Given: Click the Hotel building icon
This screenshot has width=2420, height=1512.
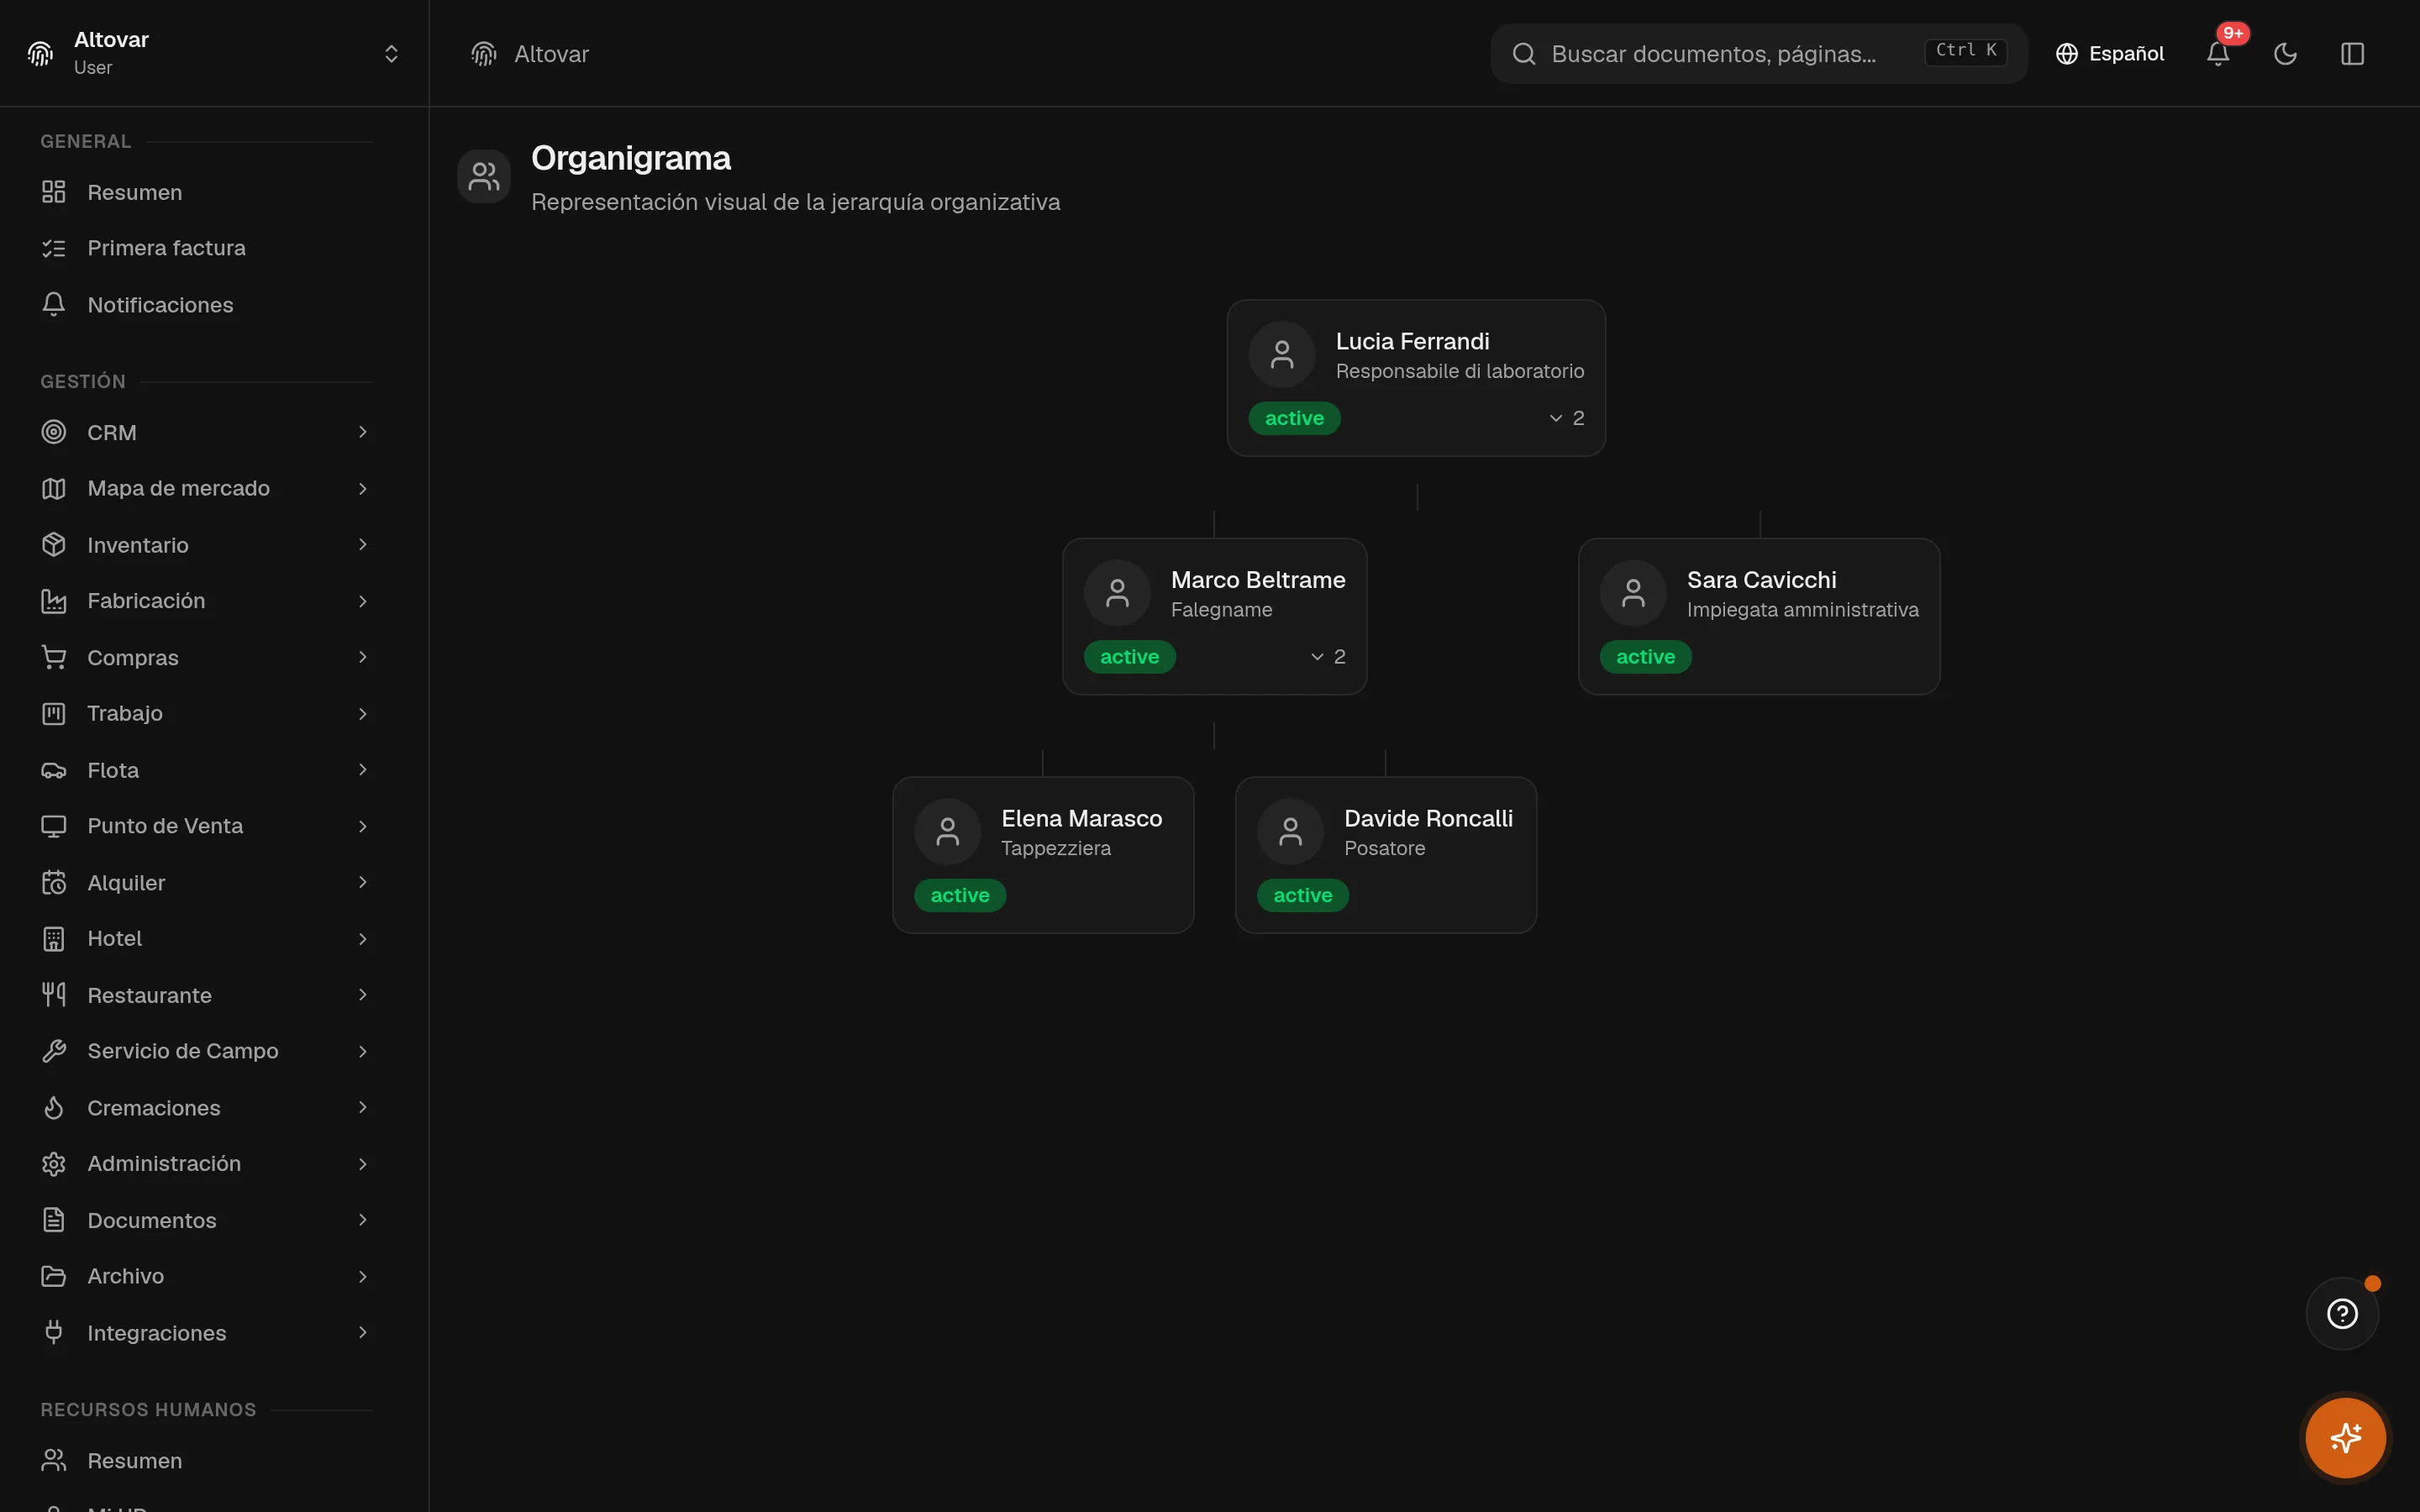Looking at the screenshot, I should pyautogui.click(x=54, y=938).
